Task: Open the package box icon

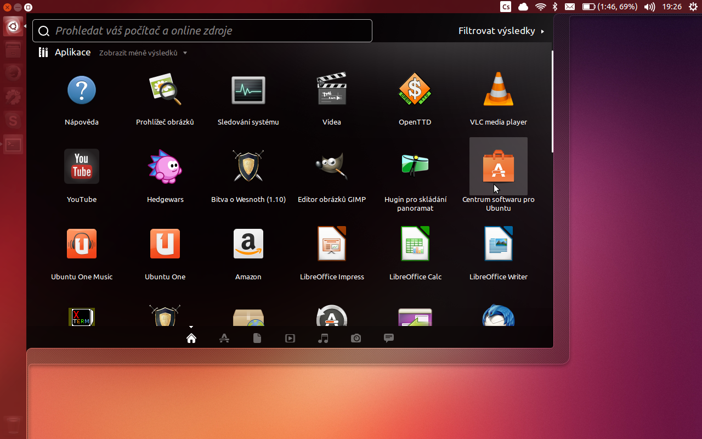Action: point(248,317)
